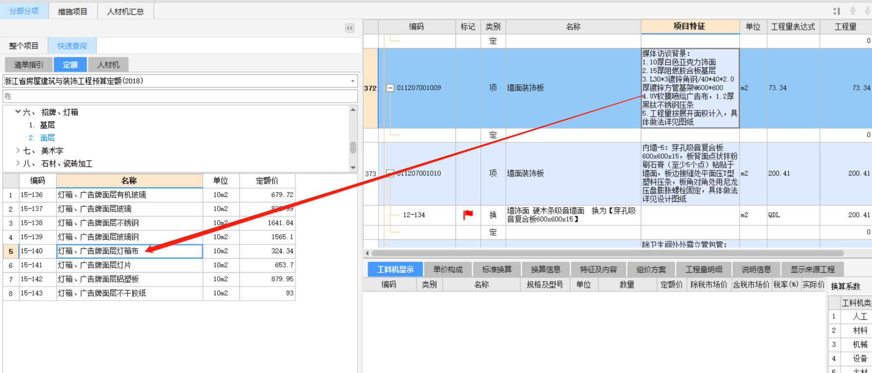Click the QDL expression cell
The height and width of the screenshot is (373, 872).
click(x=793, y=215)
